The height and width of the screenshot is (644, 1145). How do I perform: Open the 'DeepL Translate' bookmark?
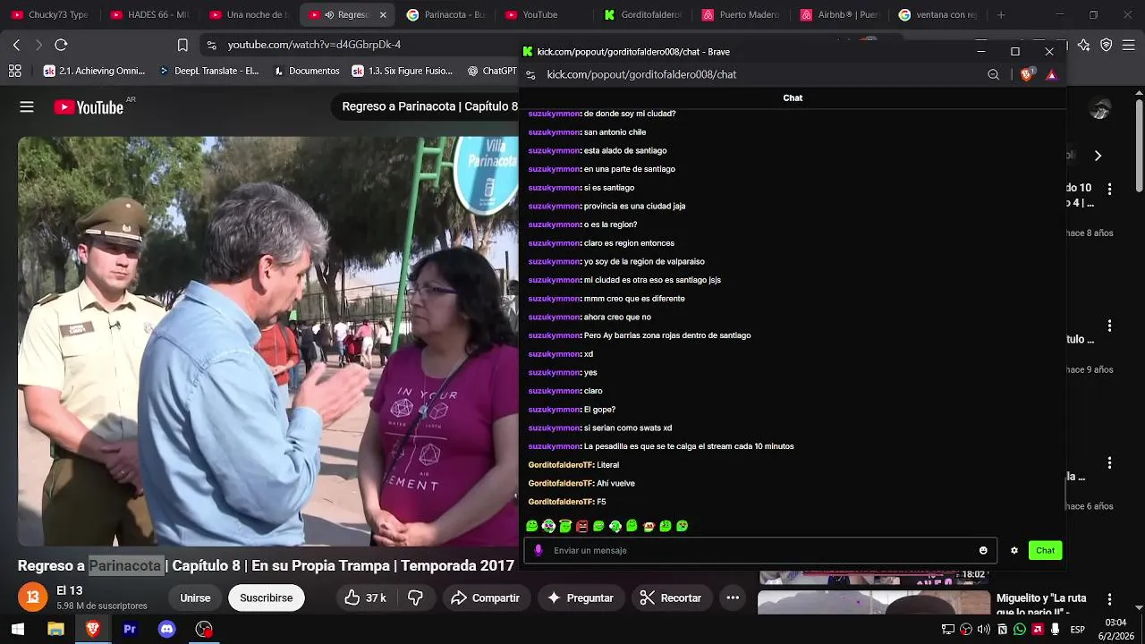click(208, 71)
